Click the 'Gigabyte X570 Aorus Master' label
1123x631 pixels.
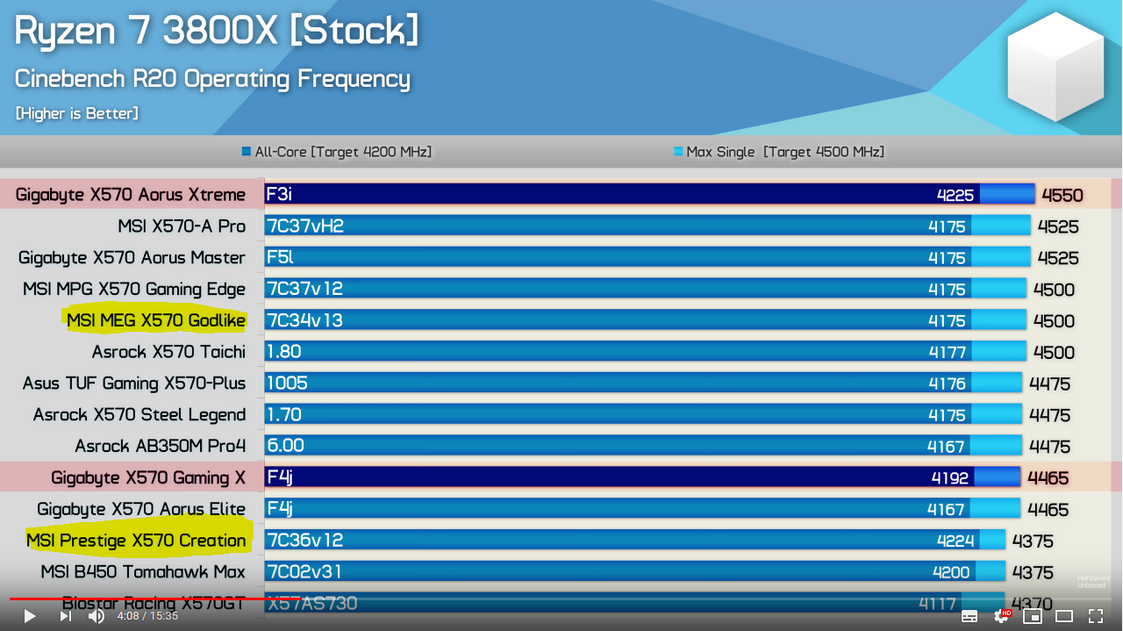coord(132,258)
